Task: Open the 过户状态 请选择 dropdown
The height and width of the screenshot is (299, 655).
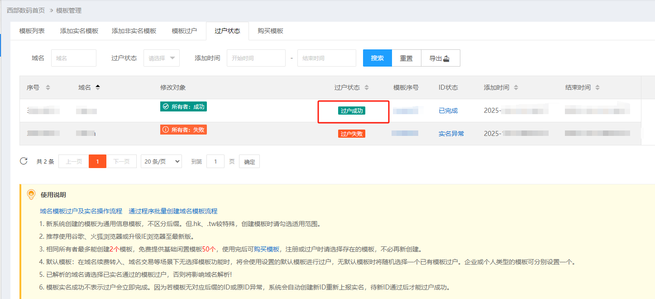Action: [162, 58]
